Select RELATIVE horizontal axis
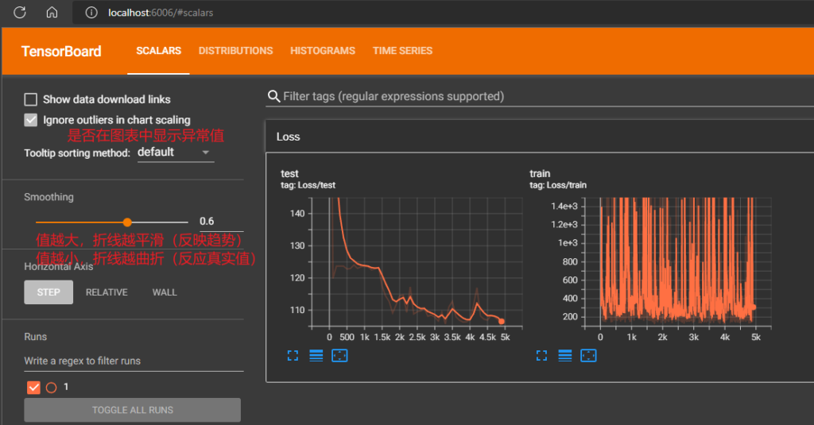Viewport: 814px width, 425px height. 107,292
